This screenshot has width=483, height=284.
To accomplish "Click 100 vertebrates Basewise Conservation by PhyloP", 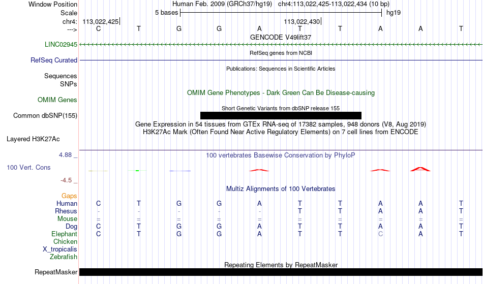I will (x=281, y=155).
